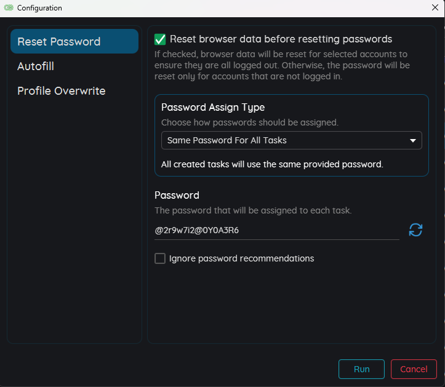Focus the Password text input field
The width and height of the screenshot is (445, 387).
pyautogui.click(x=276, y=230)
